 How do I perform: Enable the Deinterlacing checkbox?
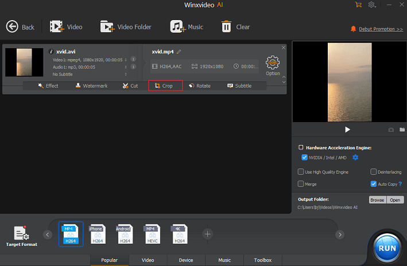pos(373,172)
